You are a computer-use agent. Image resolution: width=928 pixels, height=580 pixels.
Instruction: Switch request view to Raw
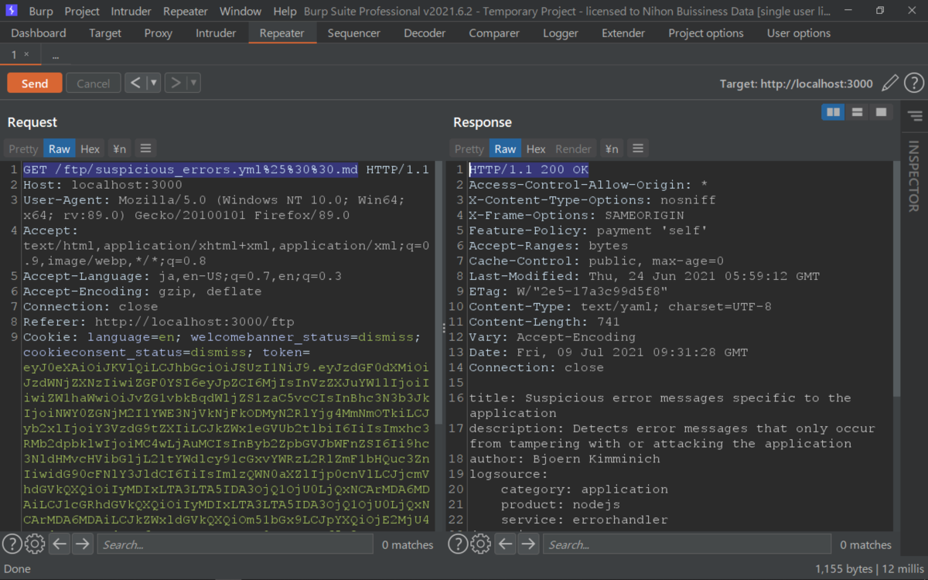(59, 148)
